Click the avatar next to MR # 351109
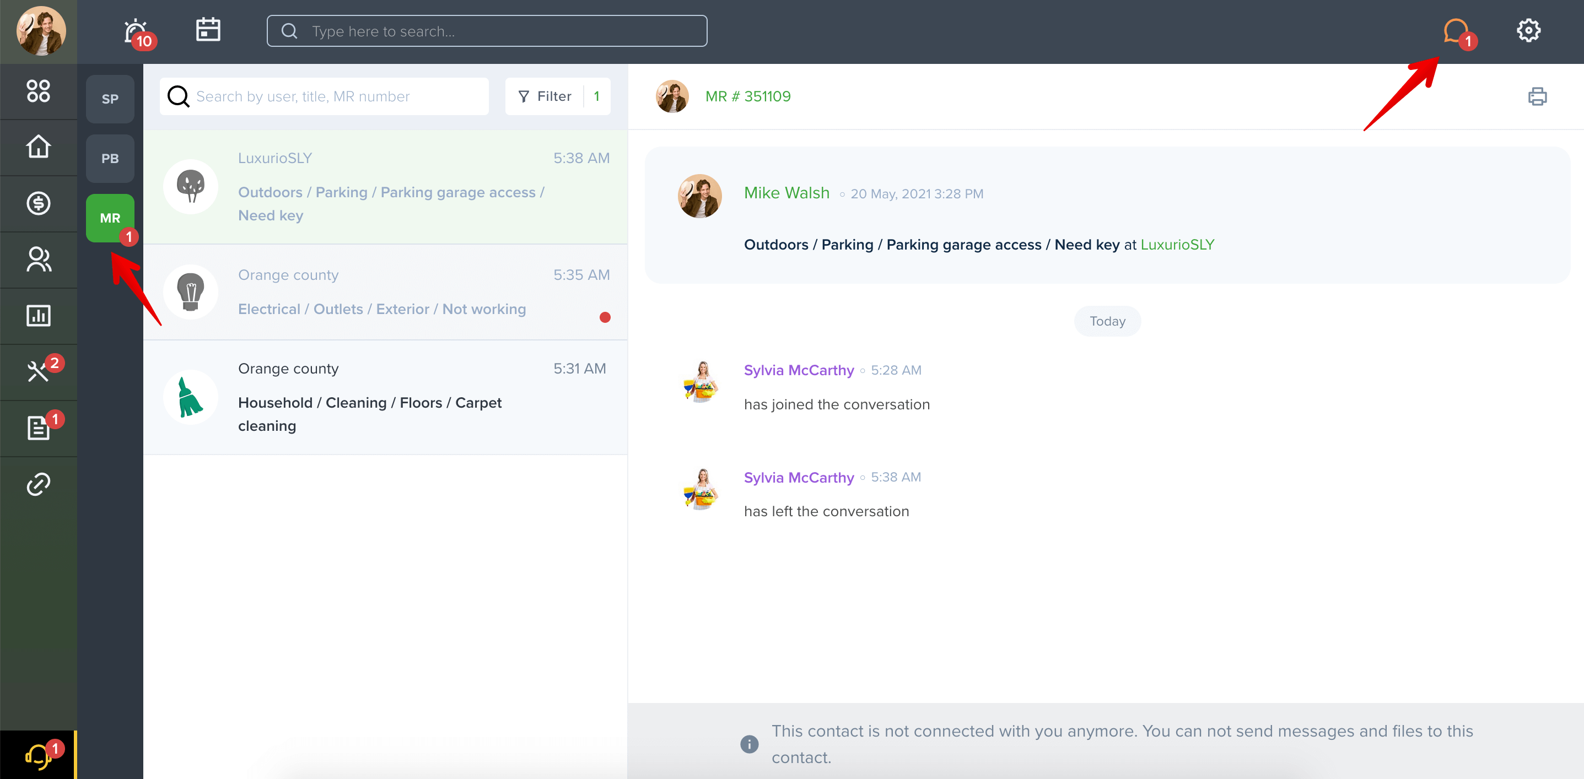This screenshot has width=1584, height=779. click(672, 96)
